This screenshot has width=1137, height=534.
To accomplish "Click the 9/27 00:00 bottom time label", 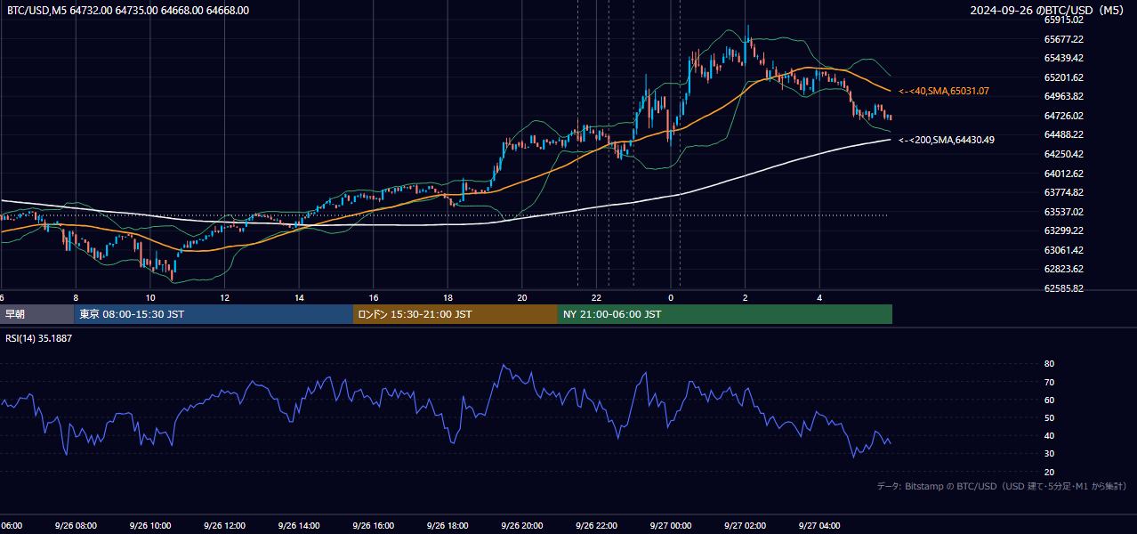I will pyautogui.click(x=671, y=526).
